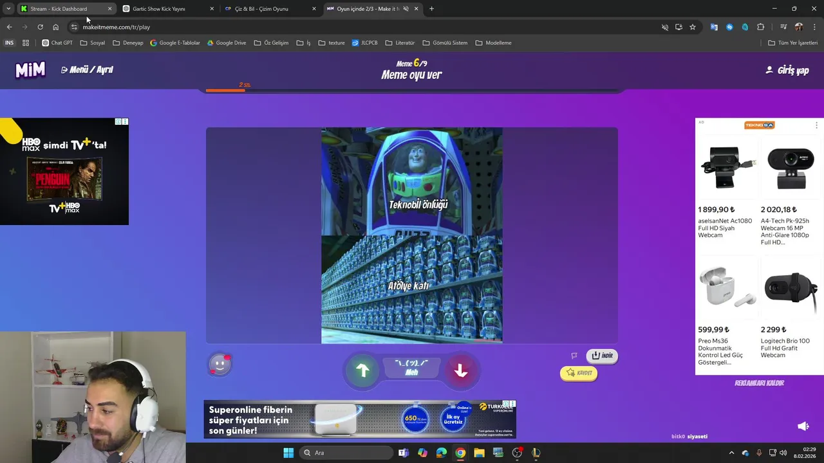The width and height of the screenshot is (824, 463).
Task: Click the Superonline fiber banner ad
Action: (360, 419)
